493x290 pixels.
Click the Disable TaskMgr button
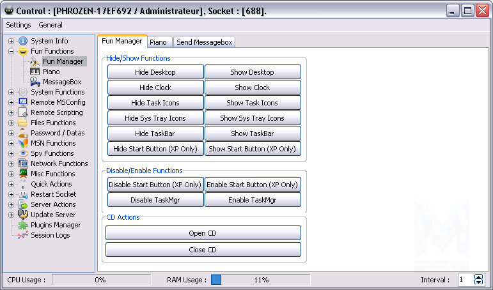(155, 200)
